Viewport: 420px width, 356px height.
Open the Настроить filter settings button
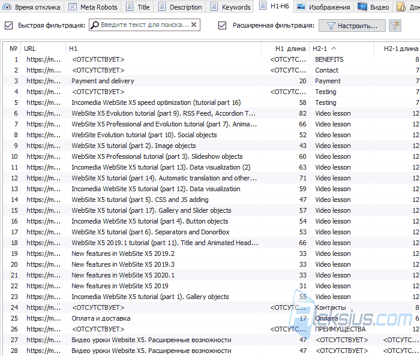(x=352, y=26)
